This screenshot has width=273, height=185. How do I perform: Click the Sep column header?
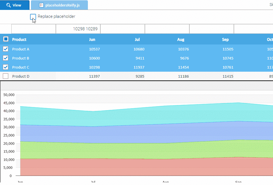tap(225, 39)
